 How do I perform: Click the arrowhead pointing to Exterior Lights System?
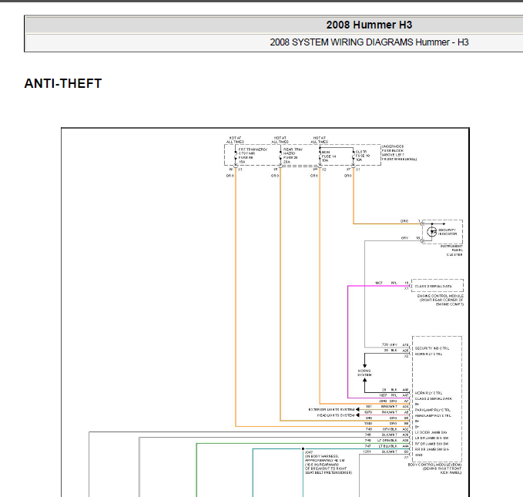click(357, 410)
